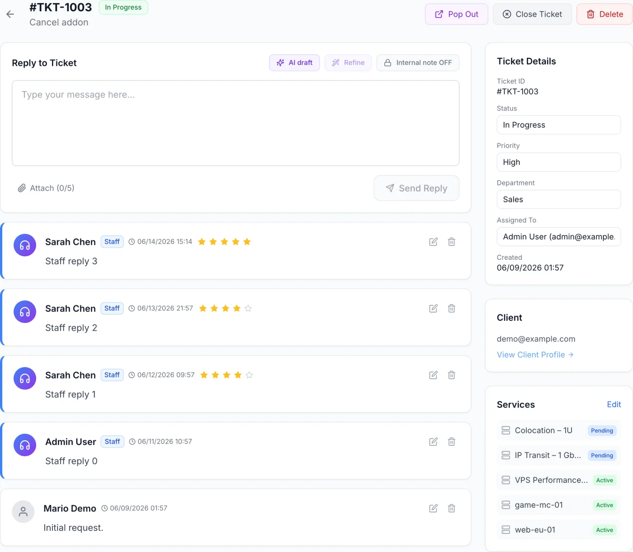Focus the reply message text area
The height and width of the screenshot is (552, 633).
[236, 123]
